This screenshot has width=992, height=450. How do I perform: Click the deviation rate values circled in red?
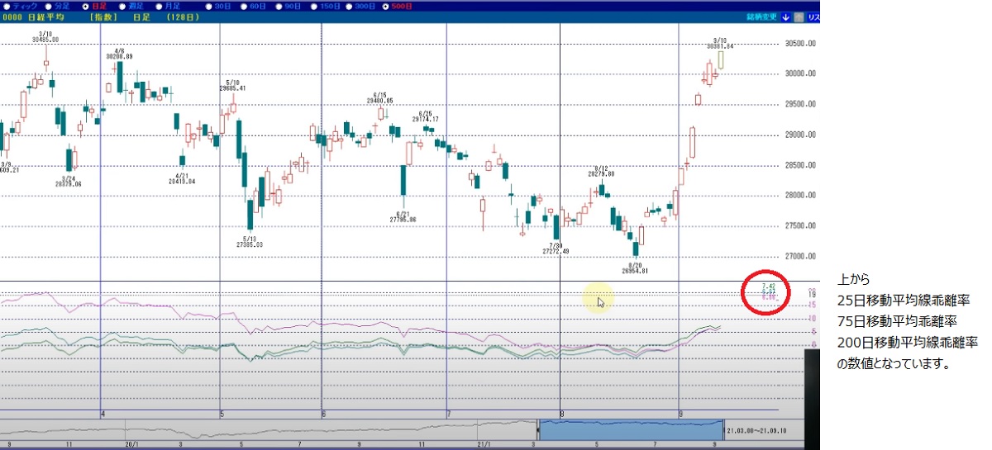768,291
